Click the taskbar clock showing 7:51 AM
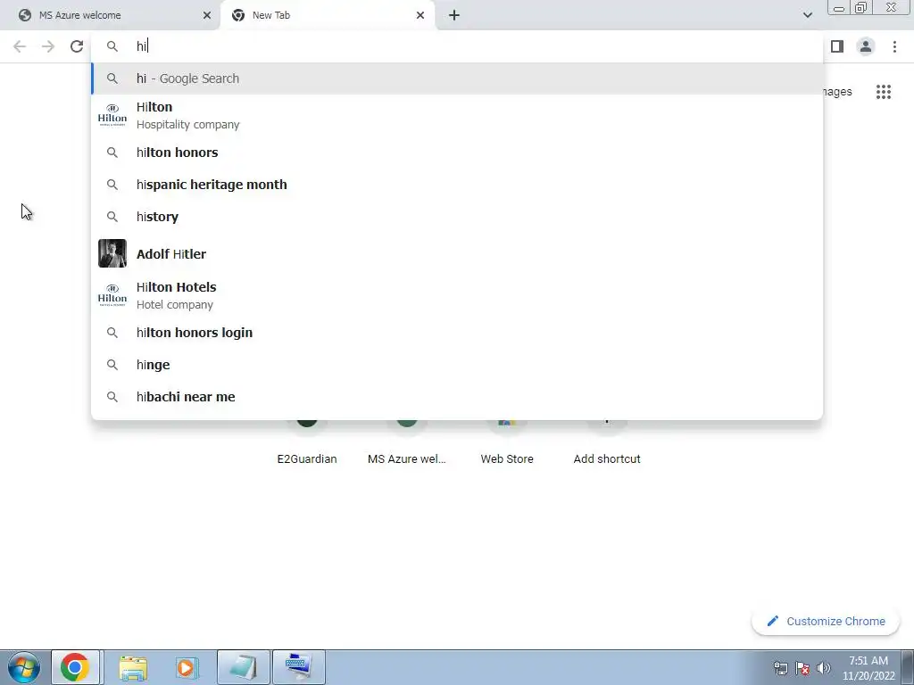The height and width of the screenshot is (685, 914). (x=868, y=668)
